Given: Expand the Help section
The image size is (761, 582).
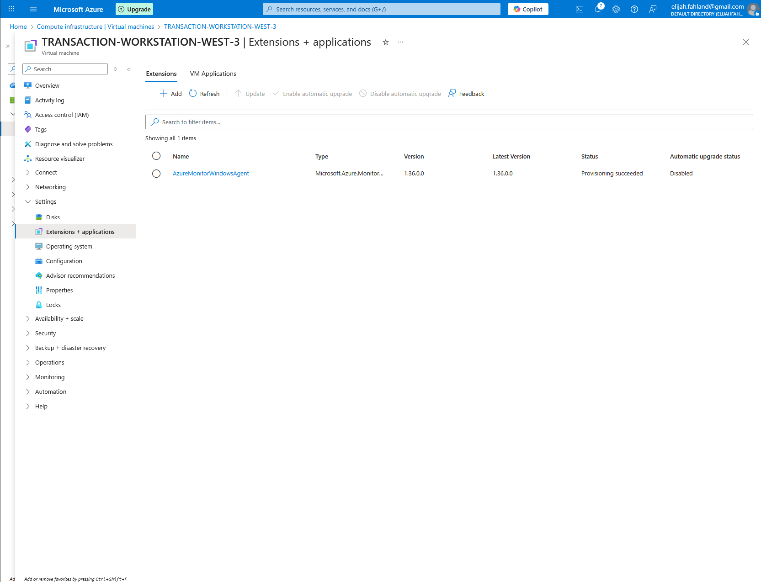Looking at the screenshot, I should (28, 406).
